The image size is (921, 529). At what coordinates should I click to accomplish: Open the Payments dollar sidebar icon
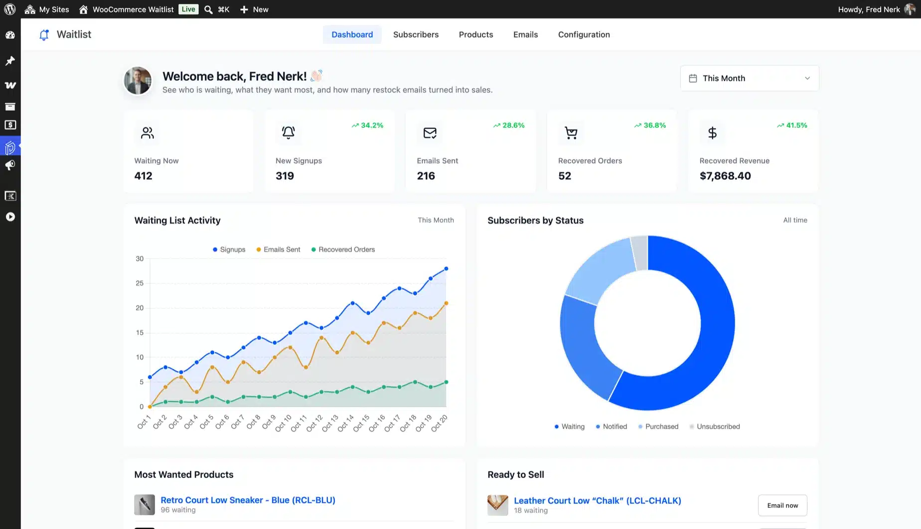10,125
